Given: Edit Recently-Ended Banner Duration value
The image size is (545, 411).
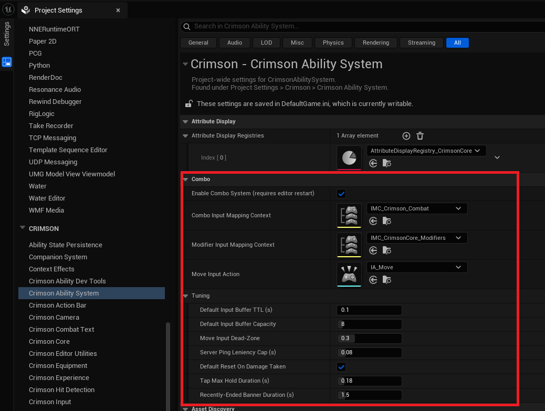Looking at the screenshot, I should pos(369,395).
